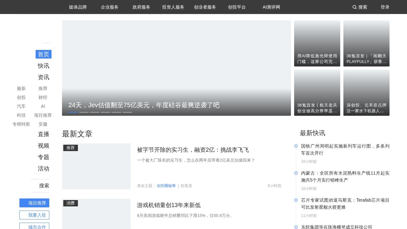Image resolution: width=407 pixels, height=229 pixels.
Task: Open article 游戏机销量创13年来新低
Action: [169, 205]
